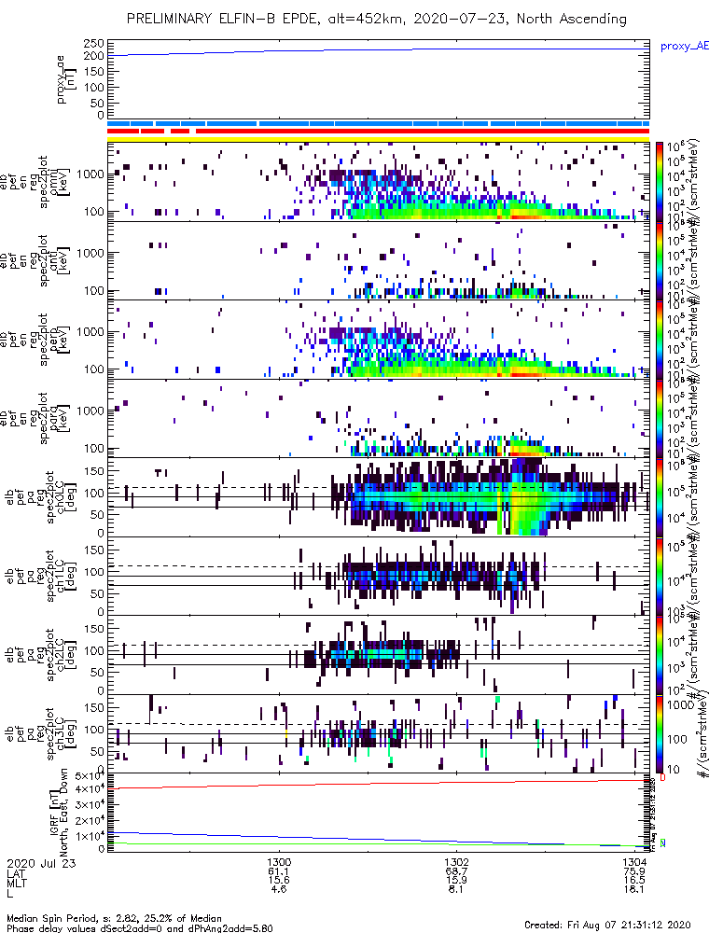Viewport: 723px width, 933px height.
Task: Click the omni [keV] axis label
Action: click(x=59, y=182)
